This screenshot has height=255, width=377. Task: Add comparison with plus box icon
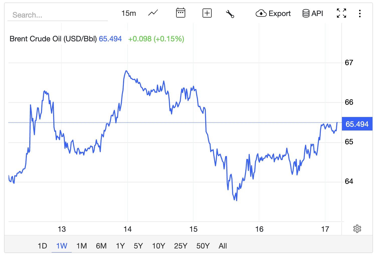[x=207, y=13]
